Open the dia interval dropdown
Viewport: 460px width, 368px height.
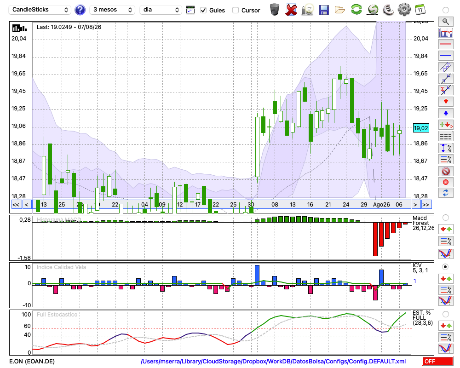(x=160, y=10)
